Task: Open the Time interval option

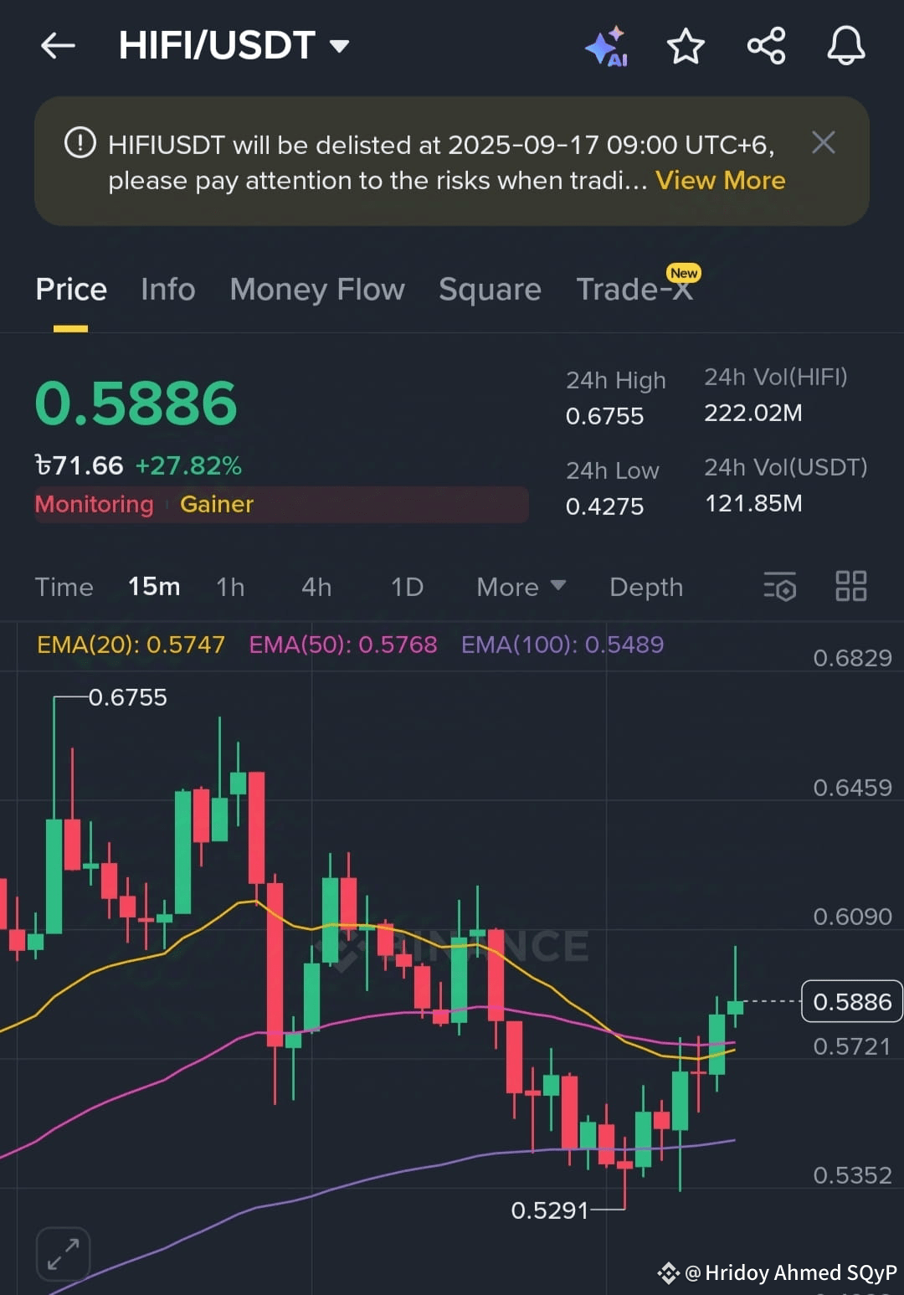Action: (x=64, y=587)
